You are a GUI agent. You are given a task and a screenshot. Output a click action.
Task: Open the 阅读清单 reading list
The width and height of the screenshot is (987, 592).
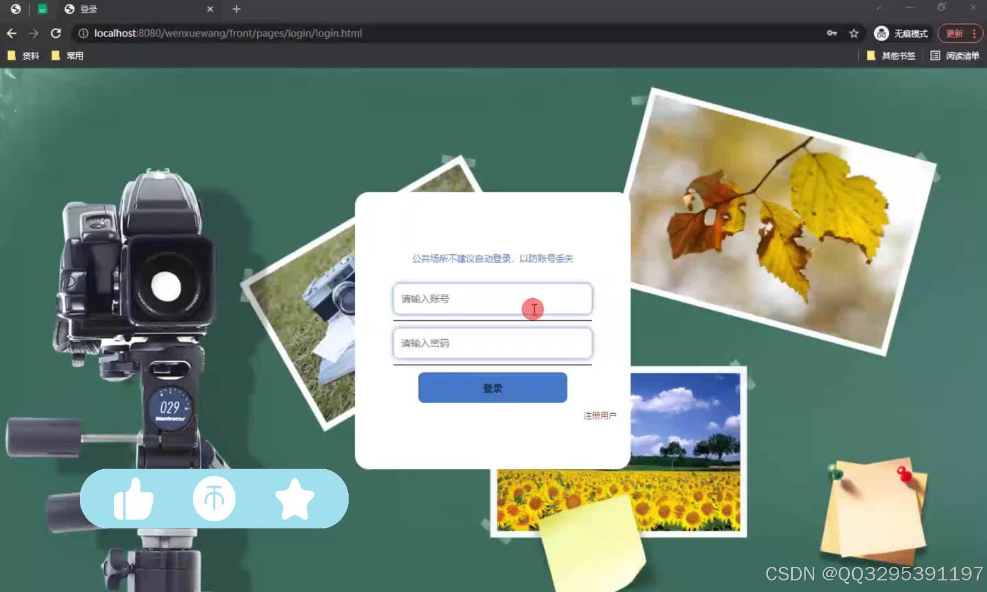coord(955,55)
